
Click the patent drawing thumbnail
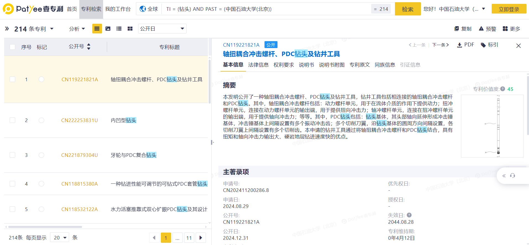[492, 126]
